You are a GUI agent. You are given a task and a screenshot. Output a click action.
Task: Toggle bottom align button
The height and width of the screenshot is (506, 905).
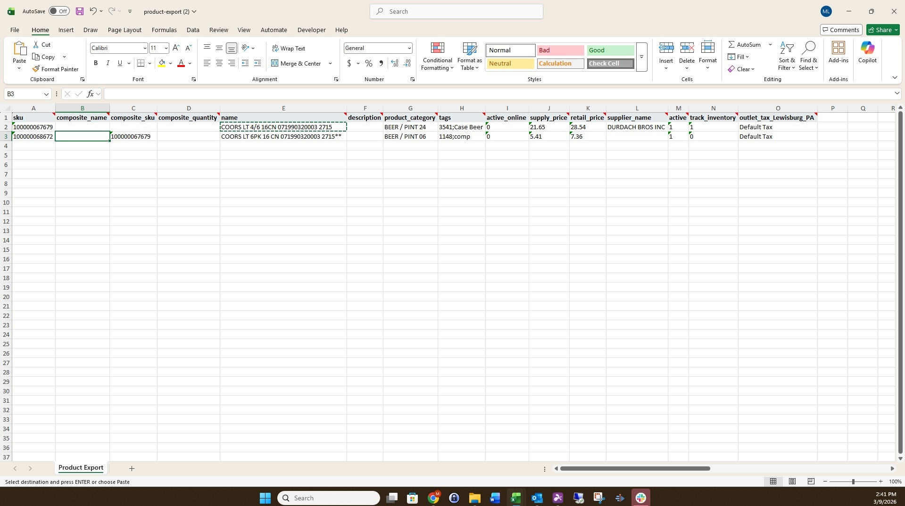232,48
